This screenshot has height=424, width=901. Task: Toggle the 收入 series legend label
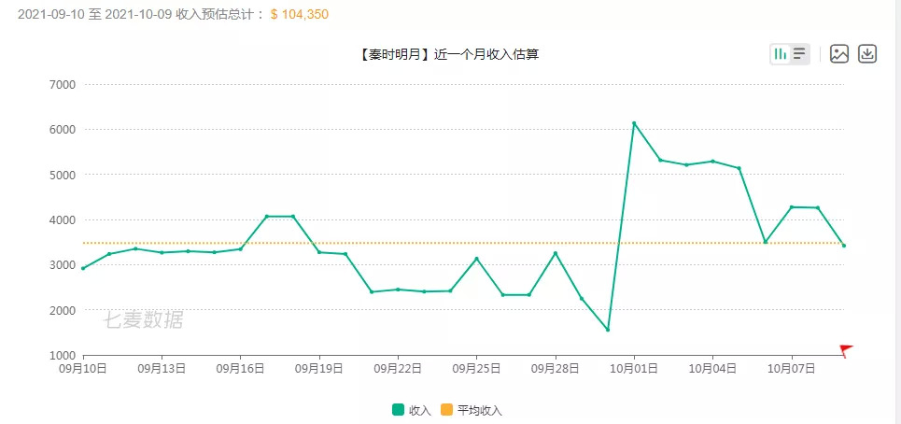pyautogui.click(x=420, y=410)
